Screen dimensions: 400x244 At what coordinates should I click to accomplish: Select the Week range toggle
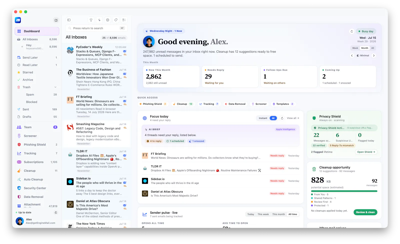pos(355,48)
